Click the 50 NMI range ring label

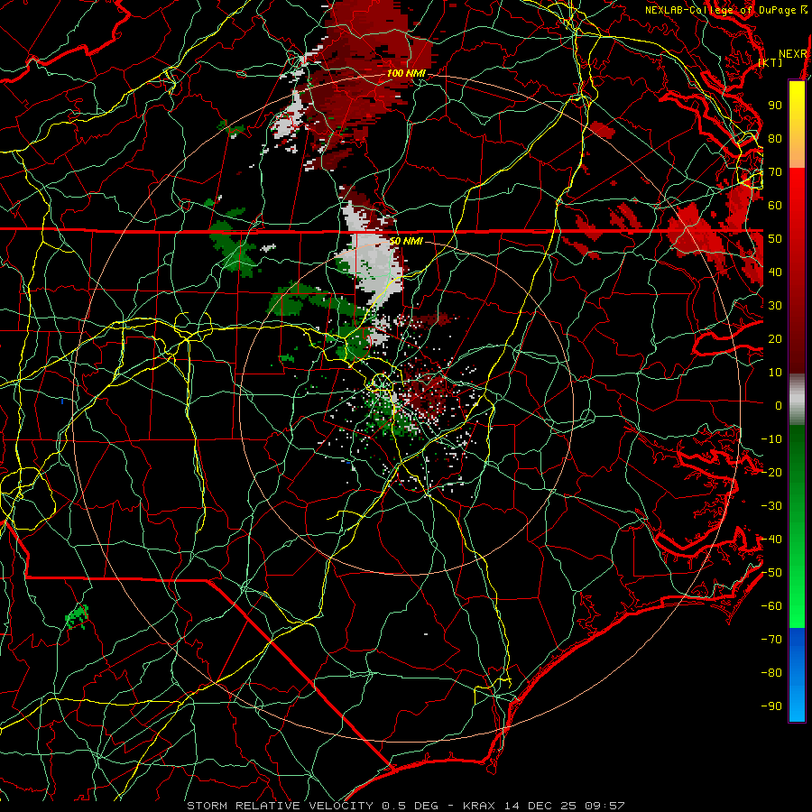tap(406, 241)
